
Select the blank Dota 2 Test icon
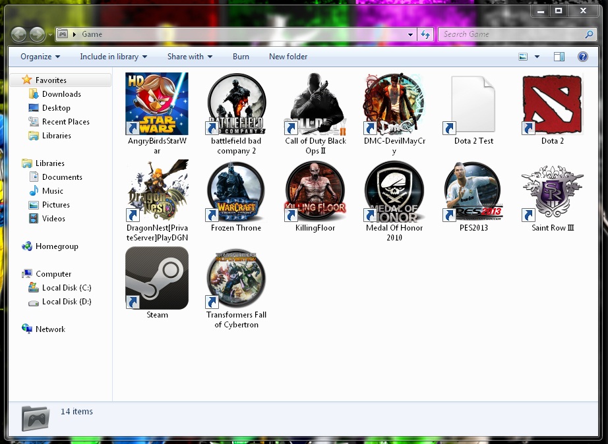pos(473,104)
